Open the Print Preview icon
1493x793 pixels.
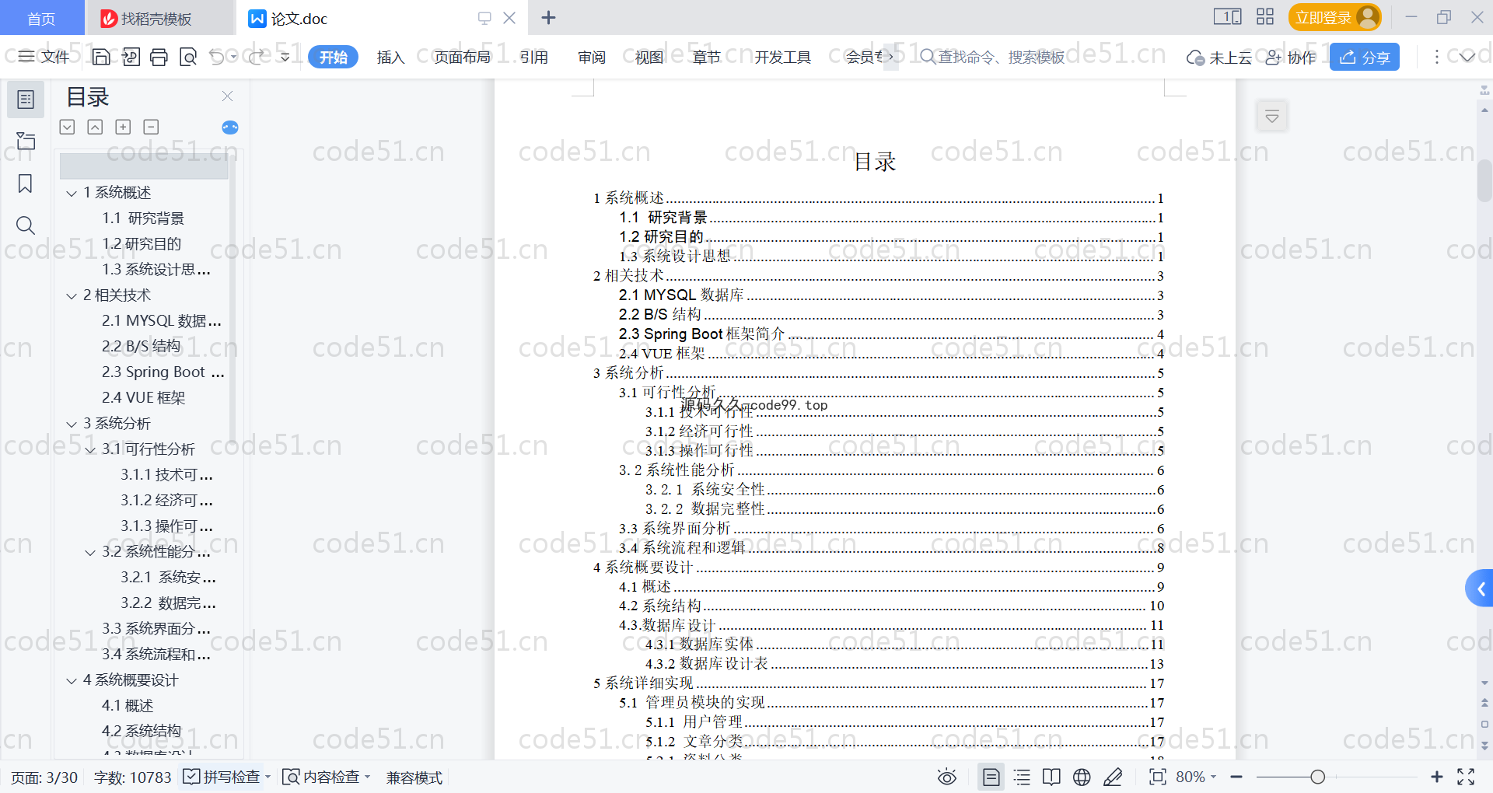click(x=187, y=57)
